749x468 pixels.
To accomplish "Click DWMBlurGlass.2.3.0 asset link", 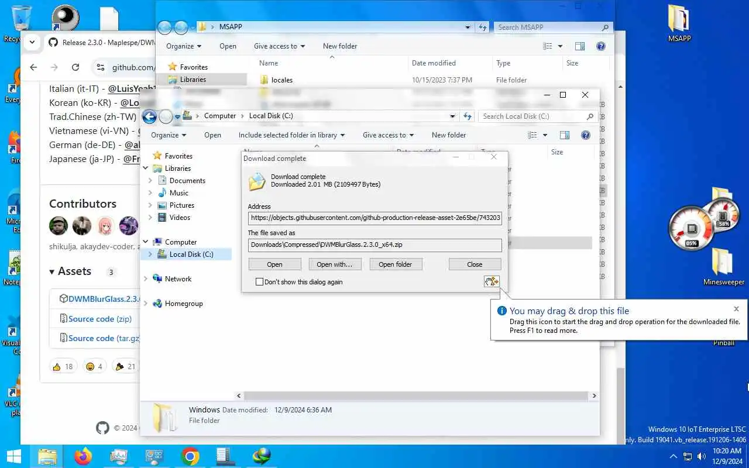I will 104,299.
